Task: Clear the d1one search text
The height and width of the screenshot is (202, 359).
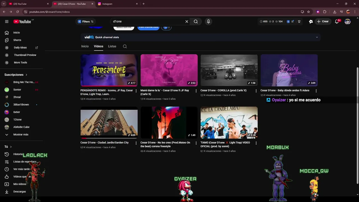Action: 187,22
